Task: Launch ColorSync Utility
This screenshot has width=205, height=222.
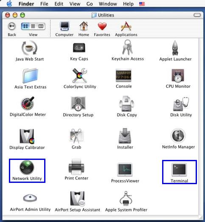Action: coord(80,75)
